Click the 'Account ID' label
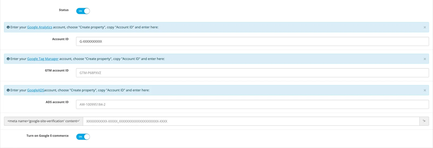Screen dimensions: 433x148 [x=60, y=39]
